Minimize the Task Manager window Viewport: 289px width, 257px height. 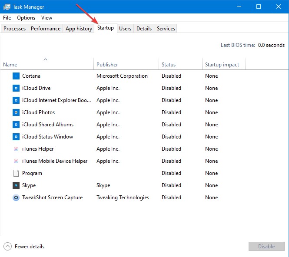point(239,7)
